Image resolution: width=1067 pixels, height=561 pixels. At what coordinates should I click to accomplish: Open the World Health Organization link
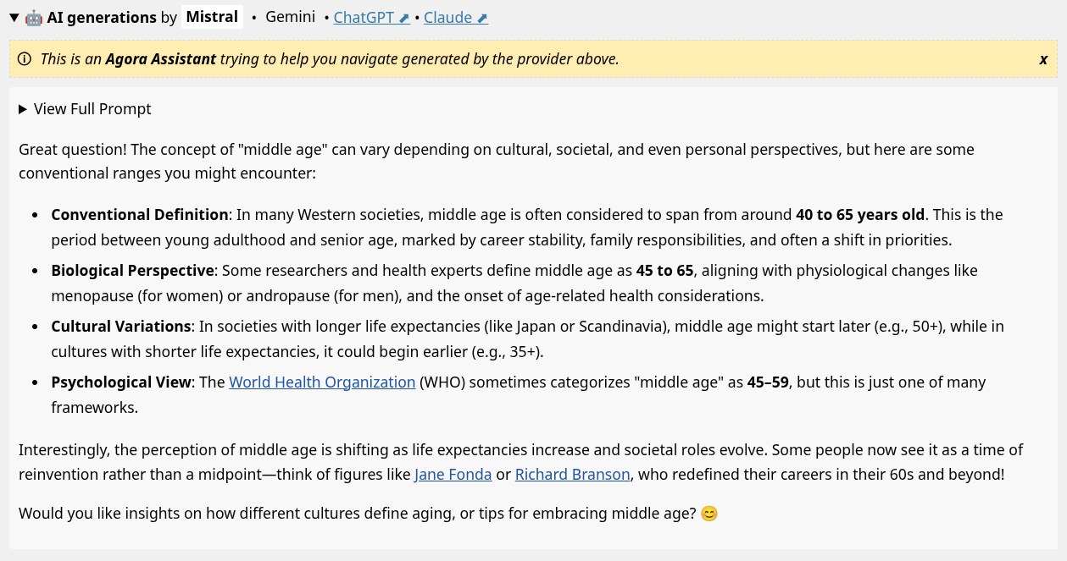pos(322,382)
